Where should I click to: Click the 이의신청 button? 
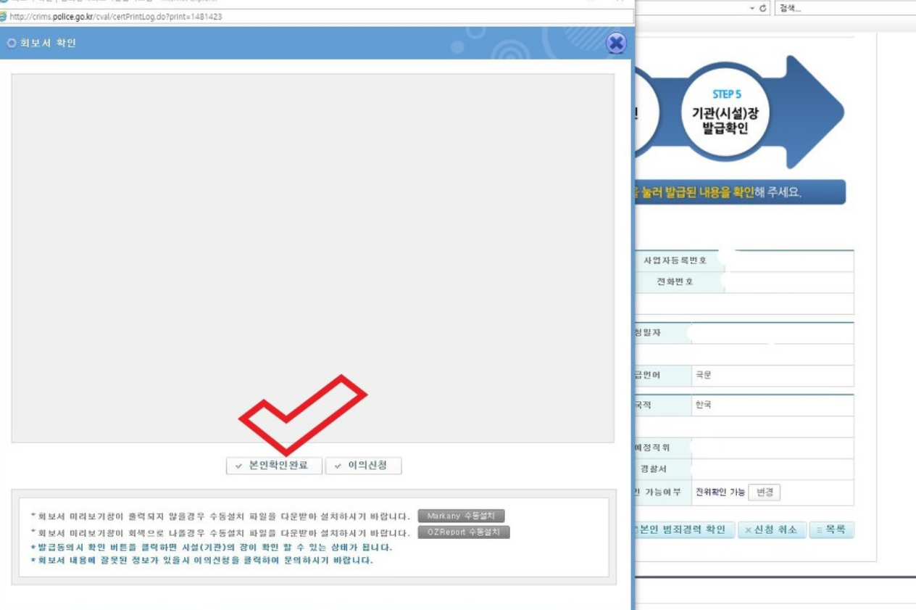[363, 466]
